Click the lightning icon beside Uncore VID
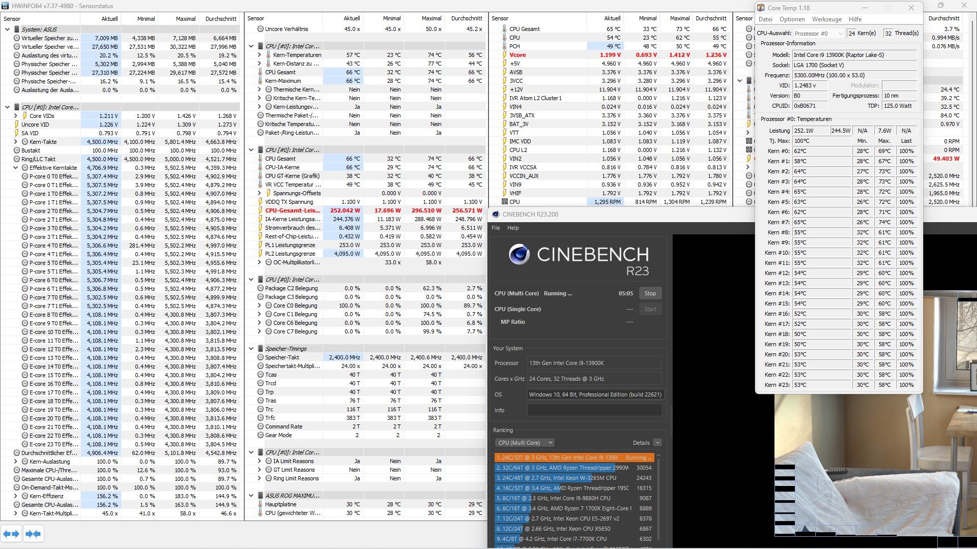 pos(16,125)
